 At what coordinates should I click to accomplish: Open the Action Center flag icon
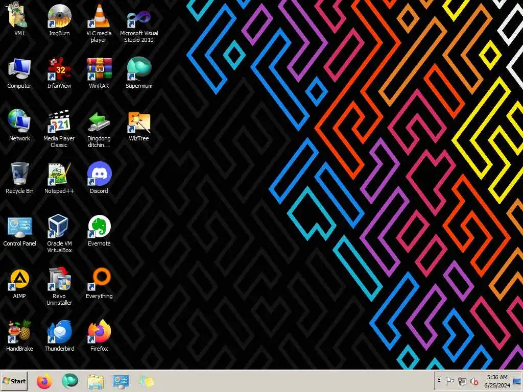point(449,381)
